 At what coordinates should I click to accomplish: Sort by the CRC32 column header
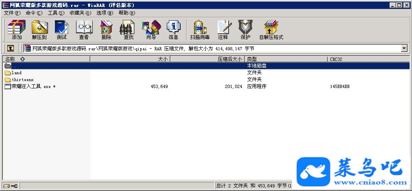pyautogui.click(x=368, y=59)
